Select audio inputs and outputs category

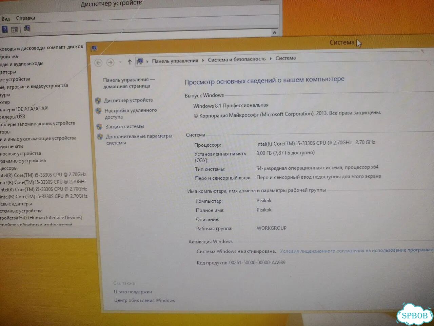coord(22,64)
